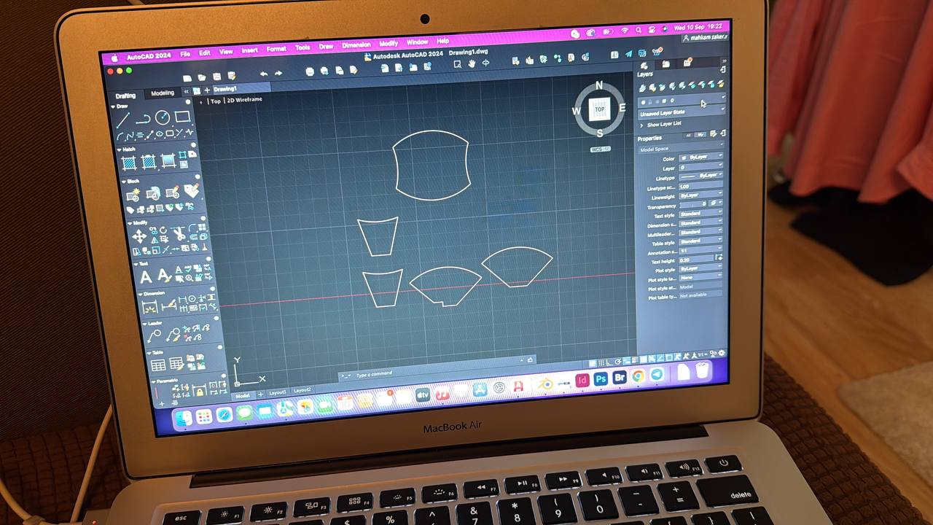This screenshot has width=933, height=525.
Task: Open Photoshop from the Dock
Action: [601, 379]
